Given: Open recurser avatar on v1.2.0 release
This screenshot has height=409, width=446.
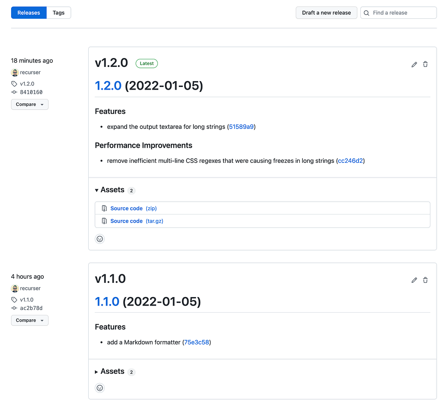Looking at the screenshot, I should click(15, 73).
